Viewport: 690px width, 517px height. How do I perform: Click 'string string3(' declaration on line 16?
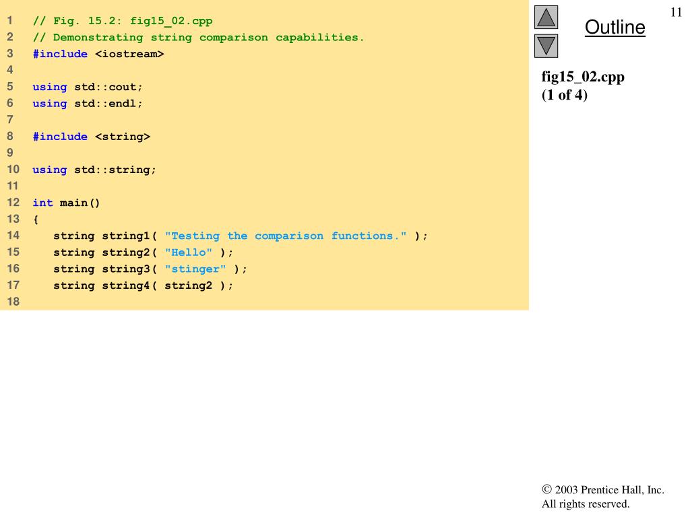[105, 269]
